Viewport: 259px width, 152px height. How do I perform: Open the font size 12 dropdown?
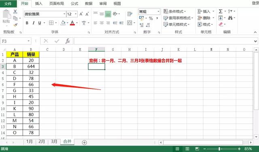point(76,14)
